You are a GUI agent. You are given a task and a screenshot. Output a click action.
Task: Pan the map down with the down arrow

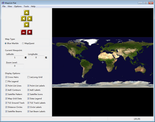point(26,25)
